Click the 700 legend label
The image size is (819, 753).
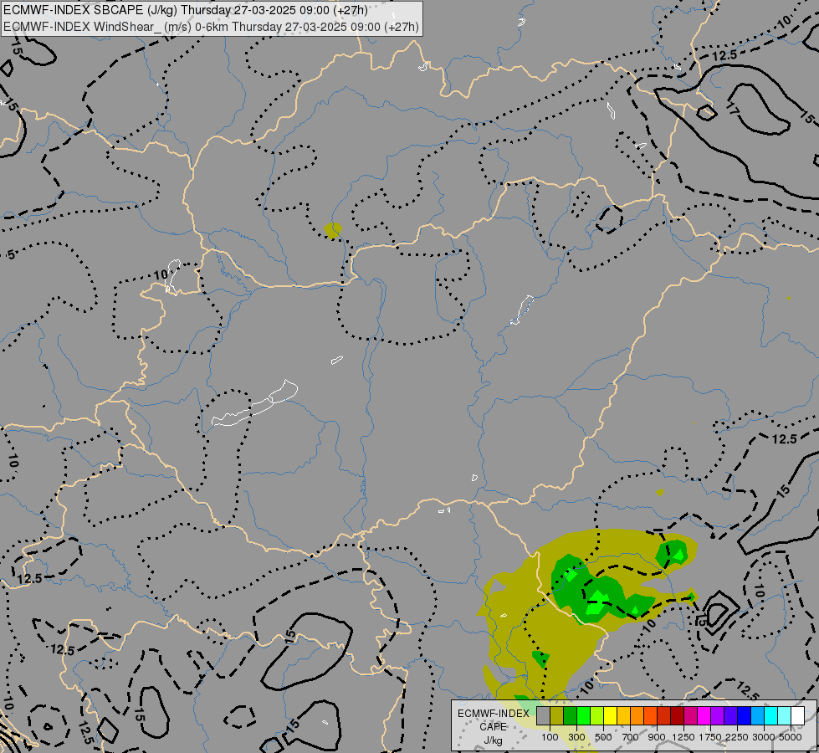click(x=631, y=737)
